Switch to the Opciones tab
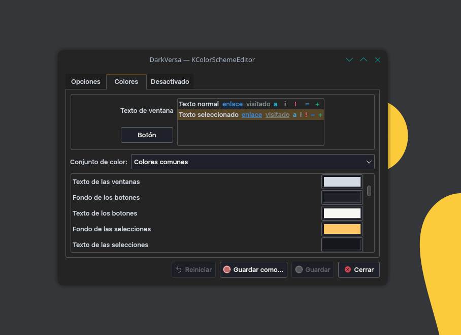Viewport: 461px width, 335px height. pos(86,81)
